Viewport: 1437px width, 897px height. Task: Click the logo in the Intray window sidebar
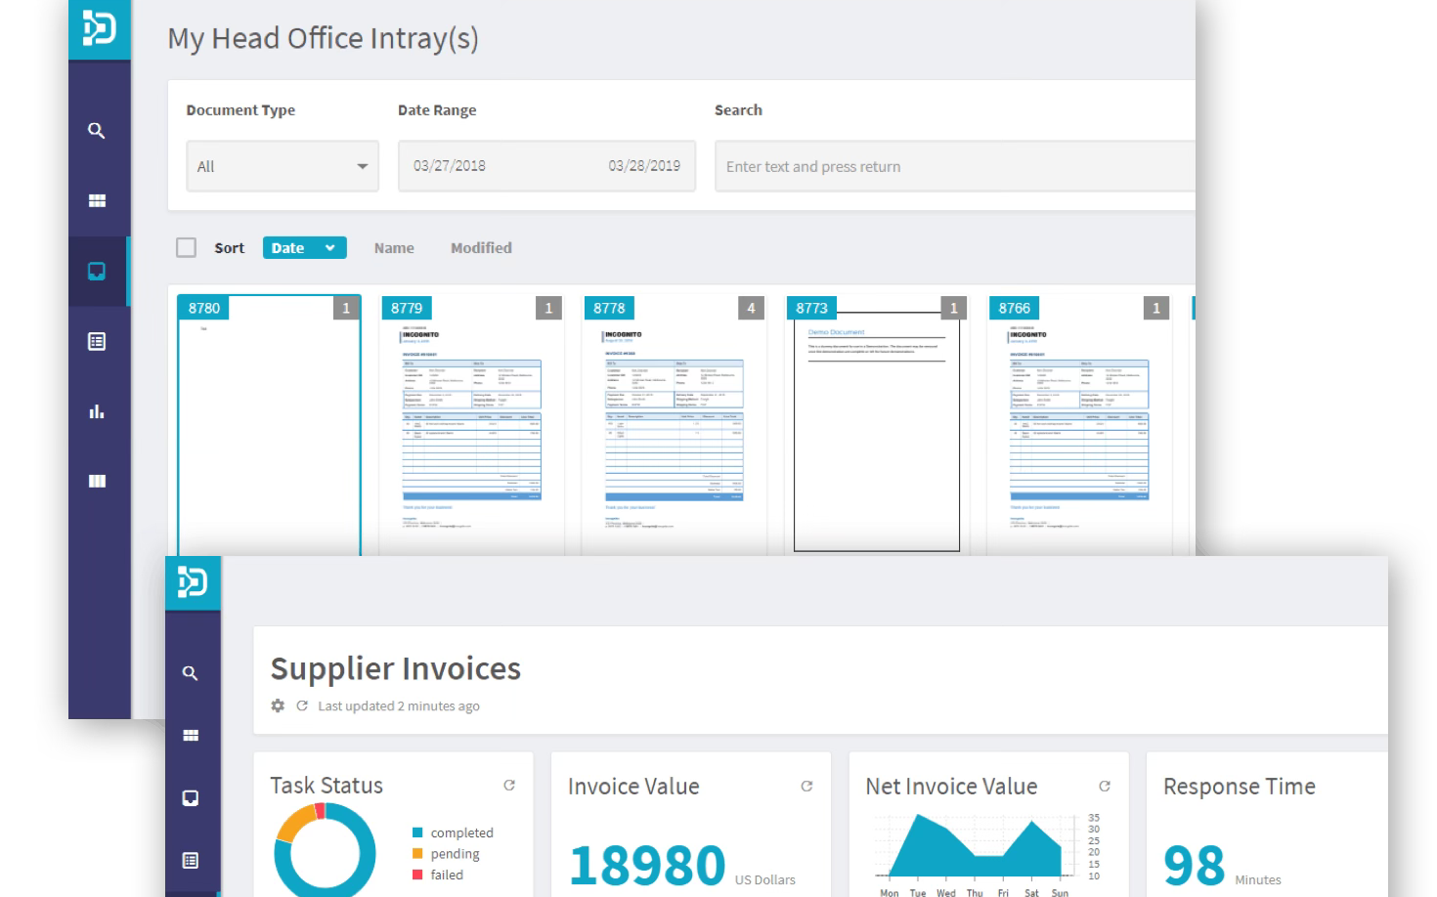pyautogui.click(x=100, y=28)
